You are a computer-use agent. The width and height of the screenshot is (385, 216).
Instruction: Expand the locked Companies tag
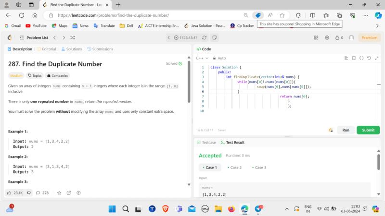coord(57,76)
